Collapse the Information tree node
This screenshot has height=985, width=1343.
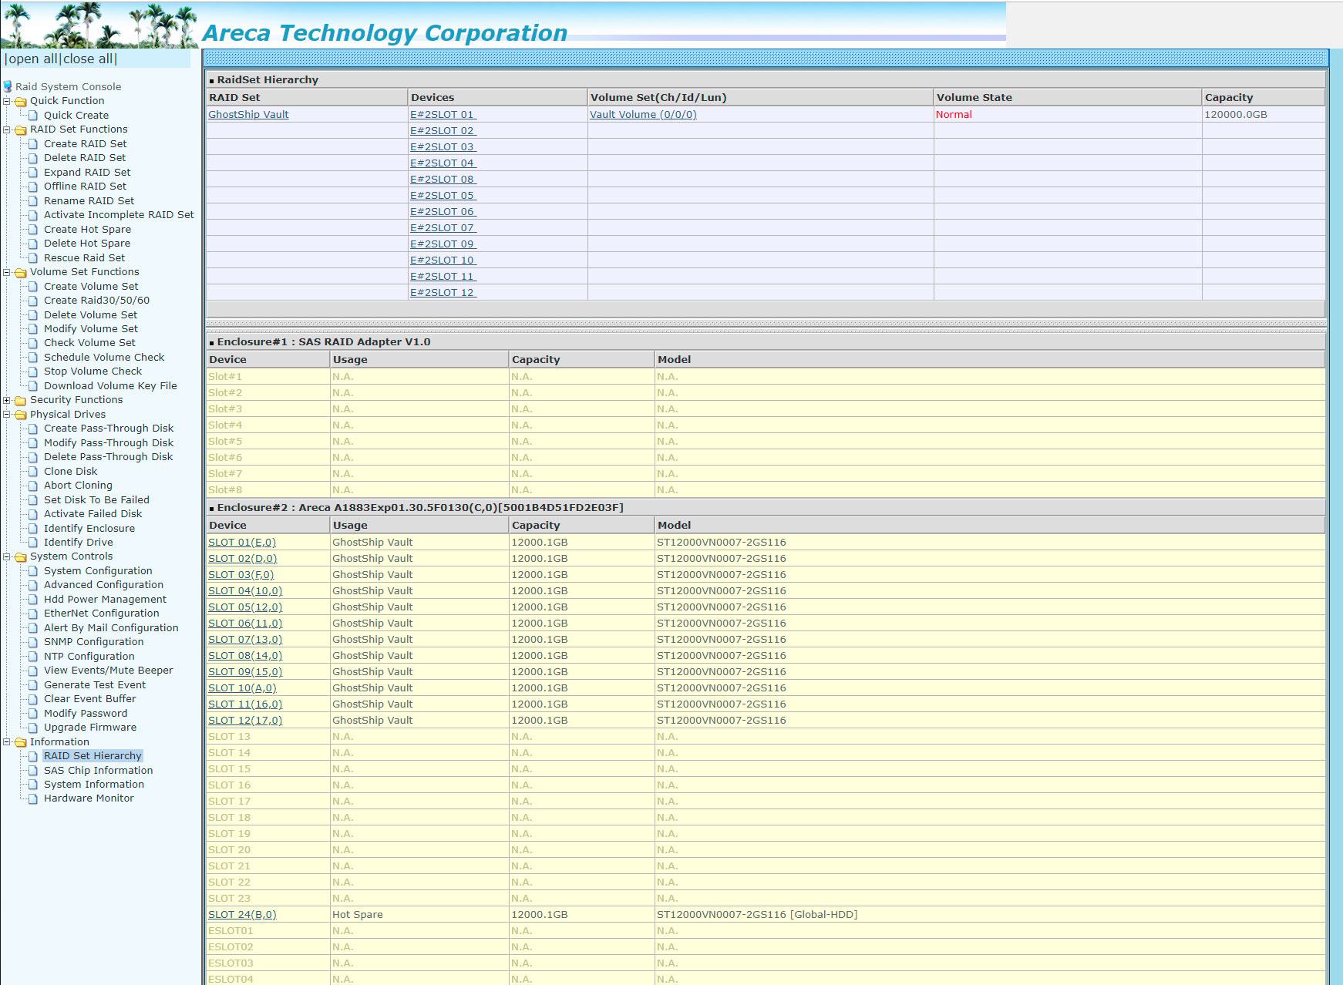(7, 742)
